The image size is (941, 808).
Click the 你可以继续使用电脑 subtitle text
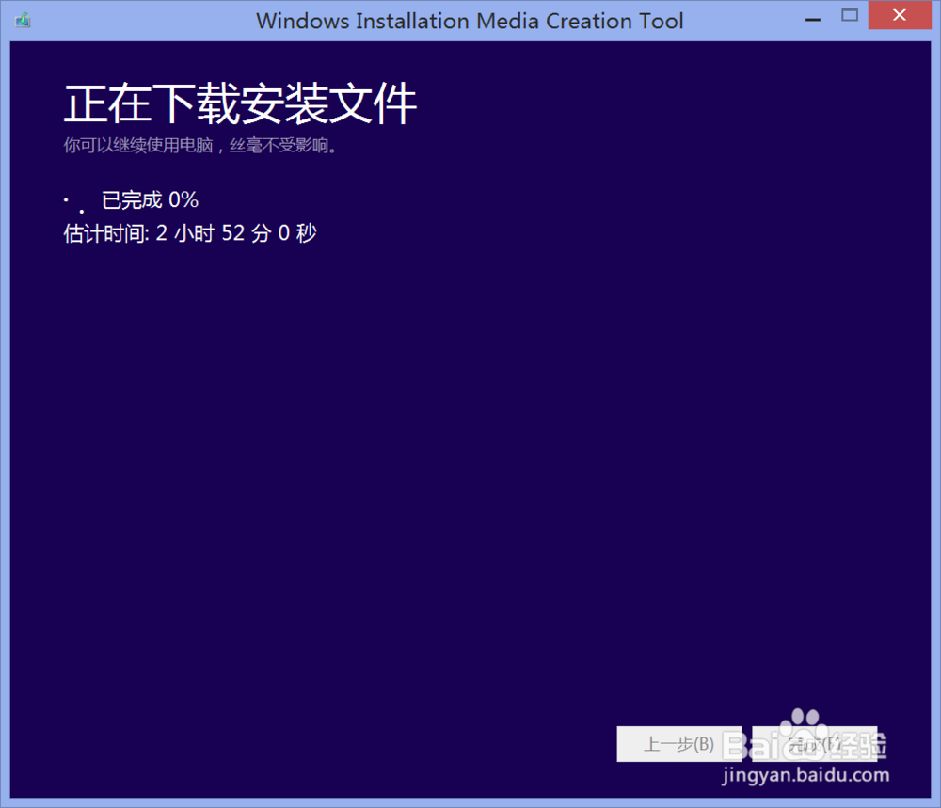click(x=200, y=145)
